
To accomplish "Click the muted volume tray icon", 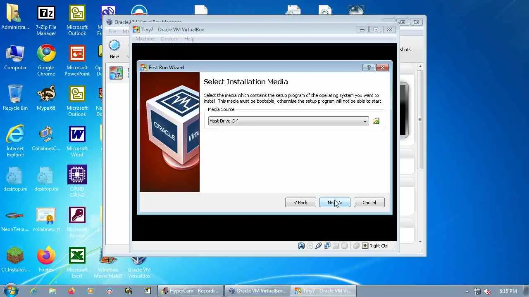I will tap(488, 291).
